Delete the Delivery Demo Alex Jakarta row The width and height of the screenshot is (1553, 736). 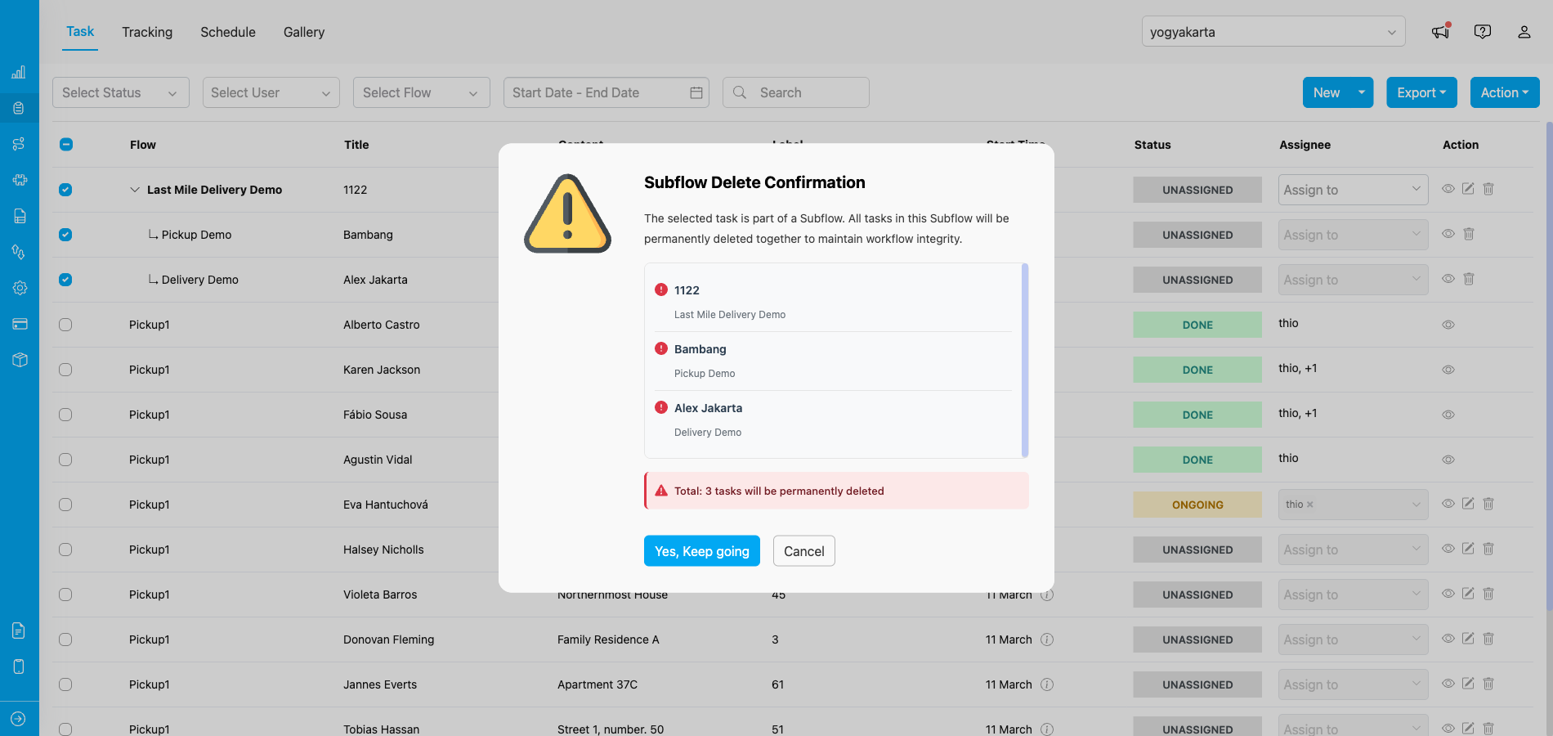pyautogui.click(x=1469, y=279)
